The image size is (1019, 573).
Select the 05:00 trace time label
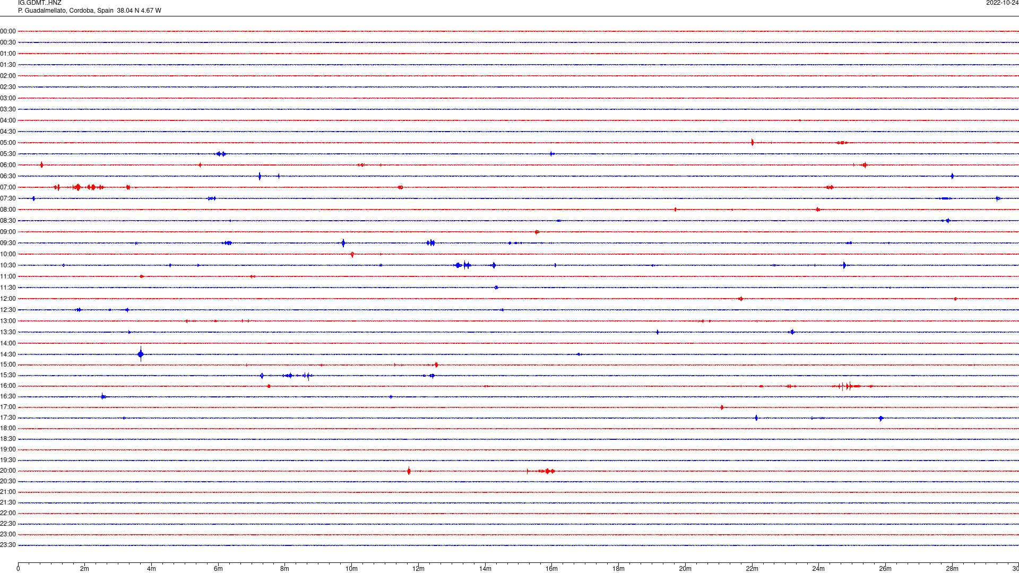pyautogui.click(x=8, y=143)
